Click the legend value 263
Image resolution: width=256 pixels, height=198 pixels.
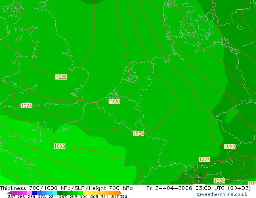click(21, 196)
